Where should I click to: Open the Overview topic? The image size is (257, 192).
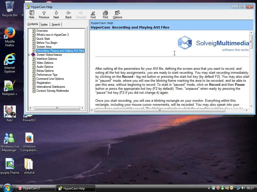tap(42, 31)
